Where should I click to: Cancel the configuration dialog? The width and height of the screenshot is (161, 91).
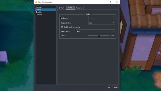pos(115,87)
